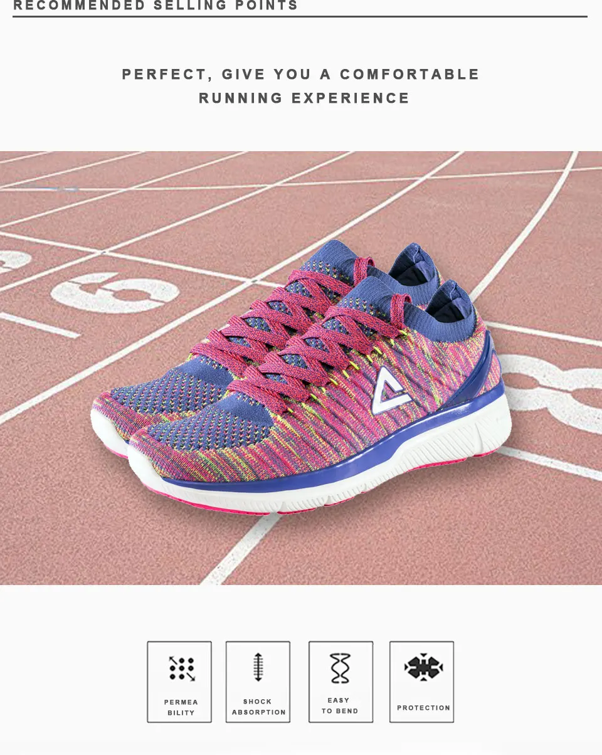602x755 pixels.
Task: Click the white triangle logo on shoe
Action: pyautogui.click(x=386, y=391)
